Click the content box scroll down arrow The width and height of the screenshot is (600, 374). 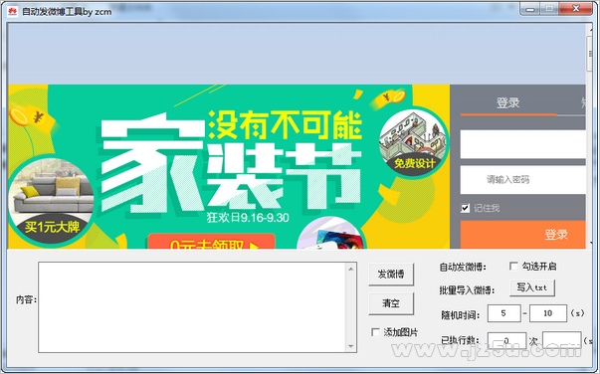pyautogui.click(x=351, y=346)
